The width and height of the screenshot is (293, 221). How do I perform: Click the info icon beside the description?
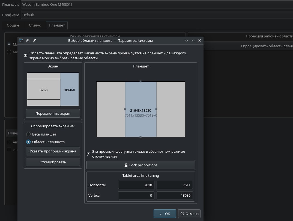pos(26,55)
